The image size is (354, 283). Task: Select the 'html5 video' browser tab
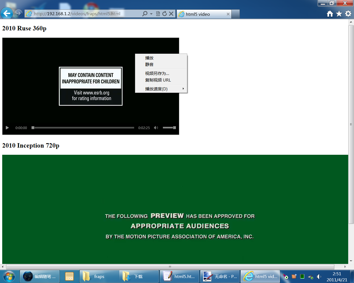point(204,14)
